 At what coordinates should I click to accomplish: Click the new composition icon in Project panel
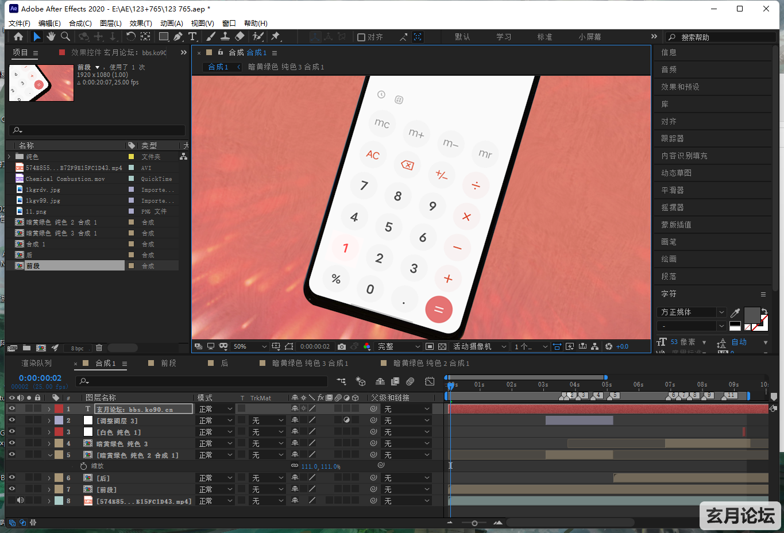click(41, 347)
